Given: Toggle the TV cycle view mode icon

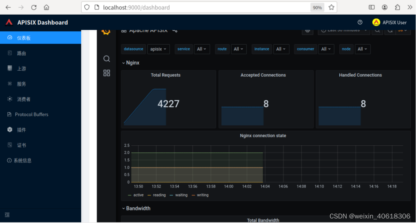Looking at the screenshot, I should pos(308,31).
